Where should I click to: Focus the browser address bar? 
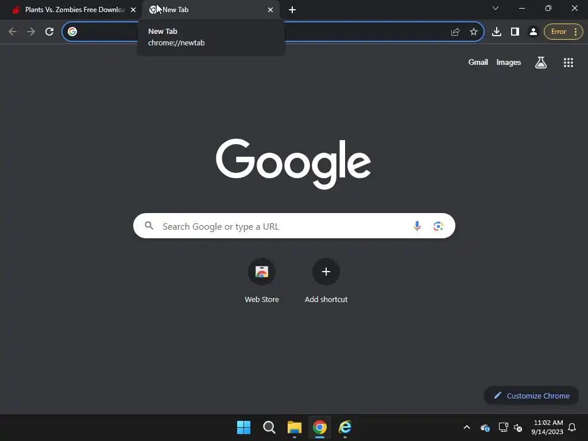(x=273, y=32)
